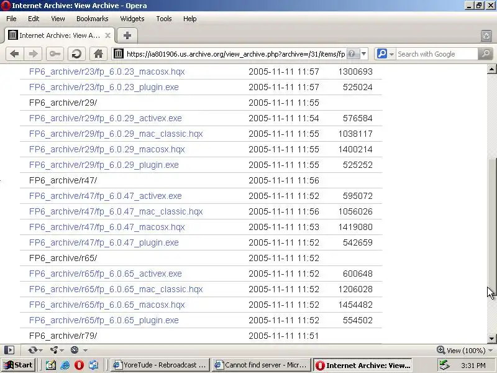Click the FP6_archive/r47/ folder text
Screen dimensions: 497x373
(63, 180)
